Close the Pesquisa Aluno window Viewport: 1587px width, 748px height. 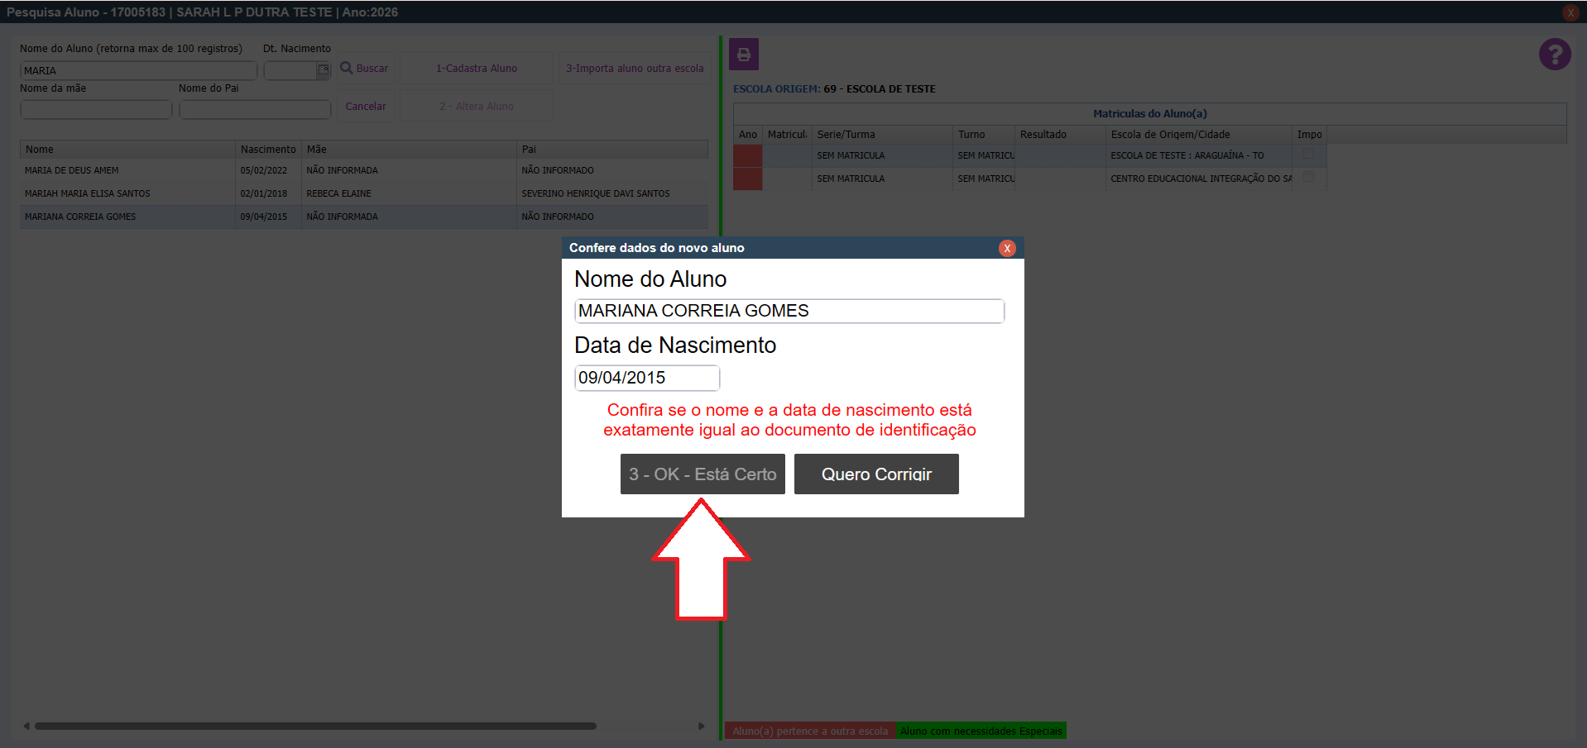click(1570, 12)
